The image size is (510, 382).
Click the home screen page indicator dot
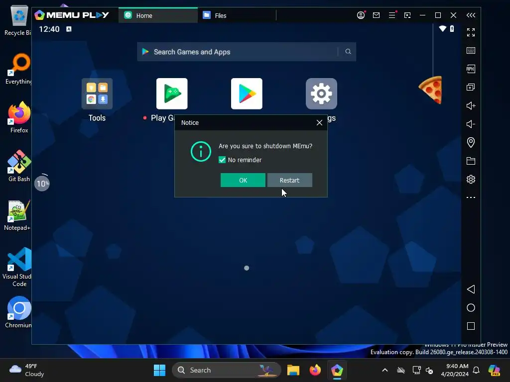[x=247, y=268]
